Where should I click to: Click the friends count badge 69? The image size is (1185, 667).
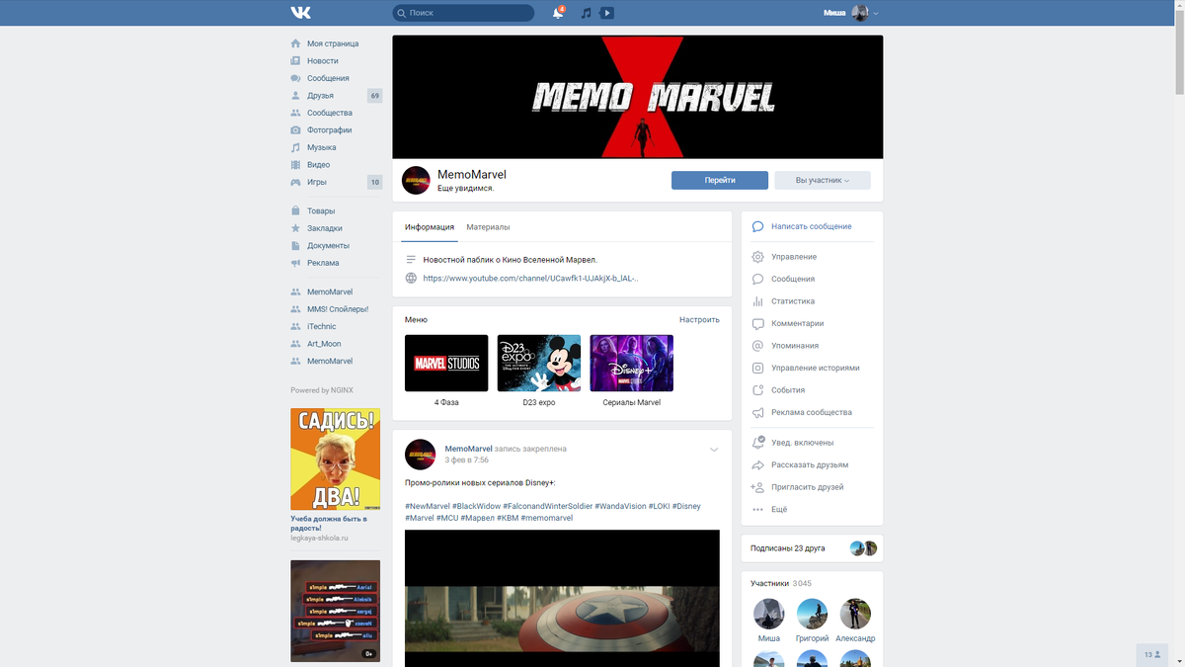click(x=374, y=96)
